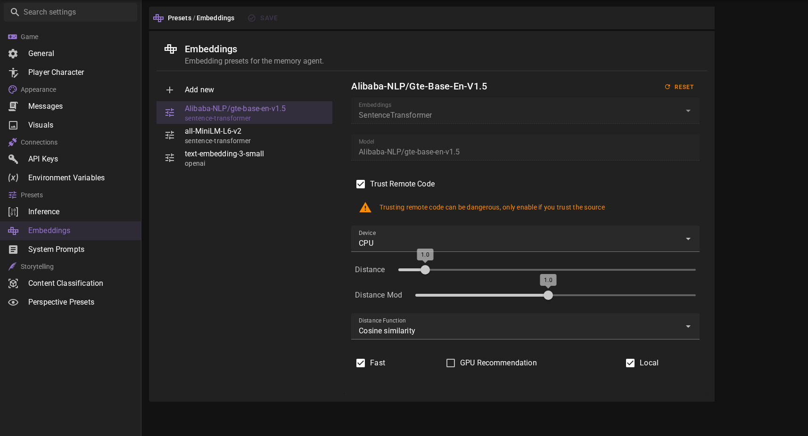Click the Embeddings panel header icon

point(171,48)
